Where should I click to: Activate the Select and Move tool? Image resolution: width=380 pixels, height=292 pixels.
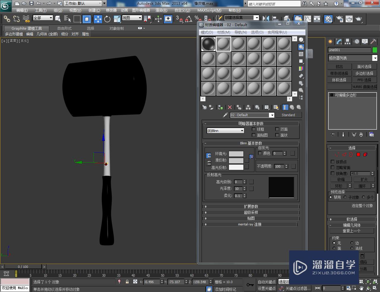[x=98, y=19]
